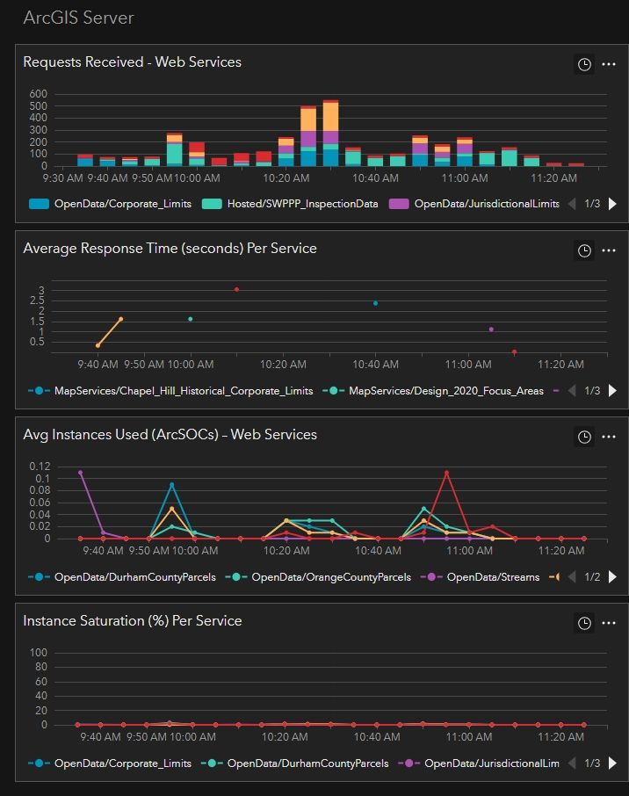Click the Average Response Time (seconds) Per Service title

point(170,249)
